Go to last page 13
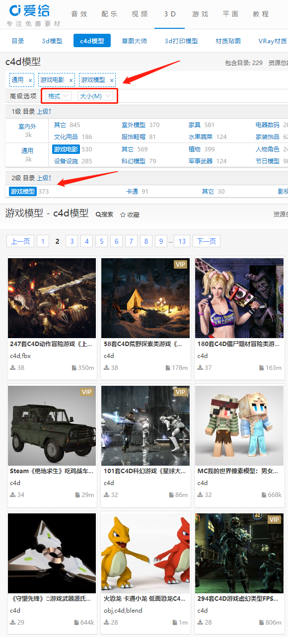The width and height of the screenshot is (288, 637). tap(182, 241)
